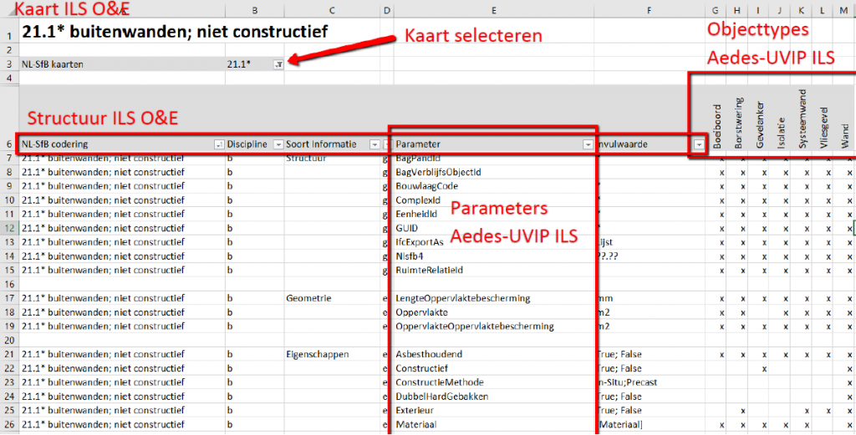Click the 'EenheidId' cell

tap(493, 215)
